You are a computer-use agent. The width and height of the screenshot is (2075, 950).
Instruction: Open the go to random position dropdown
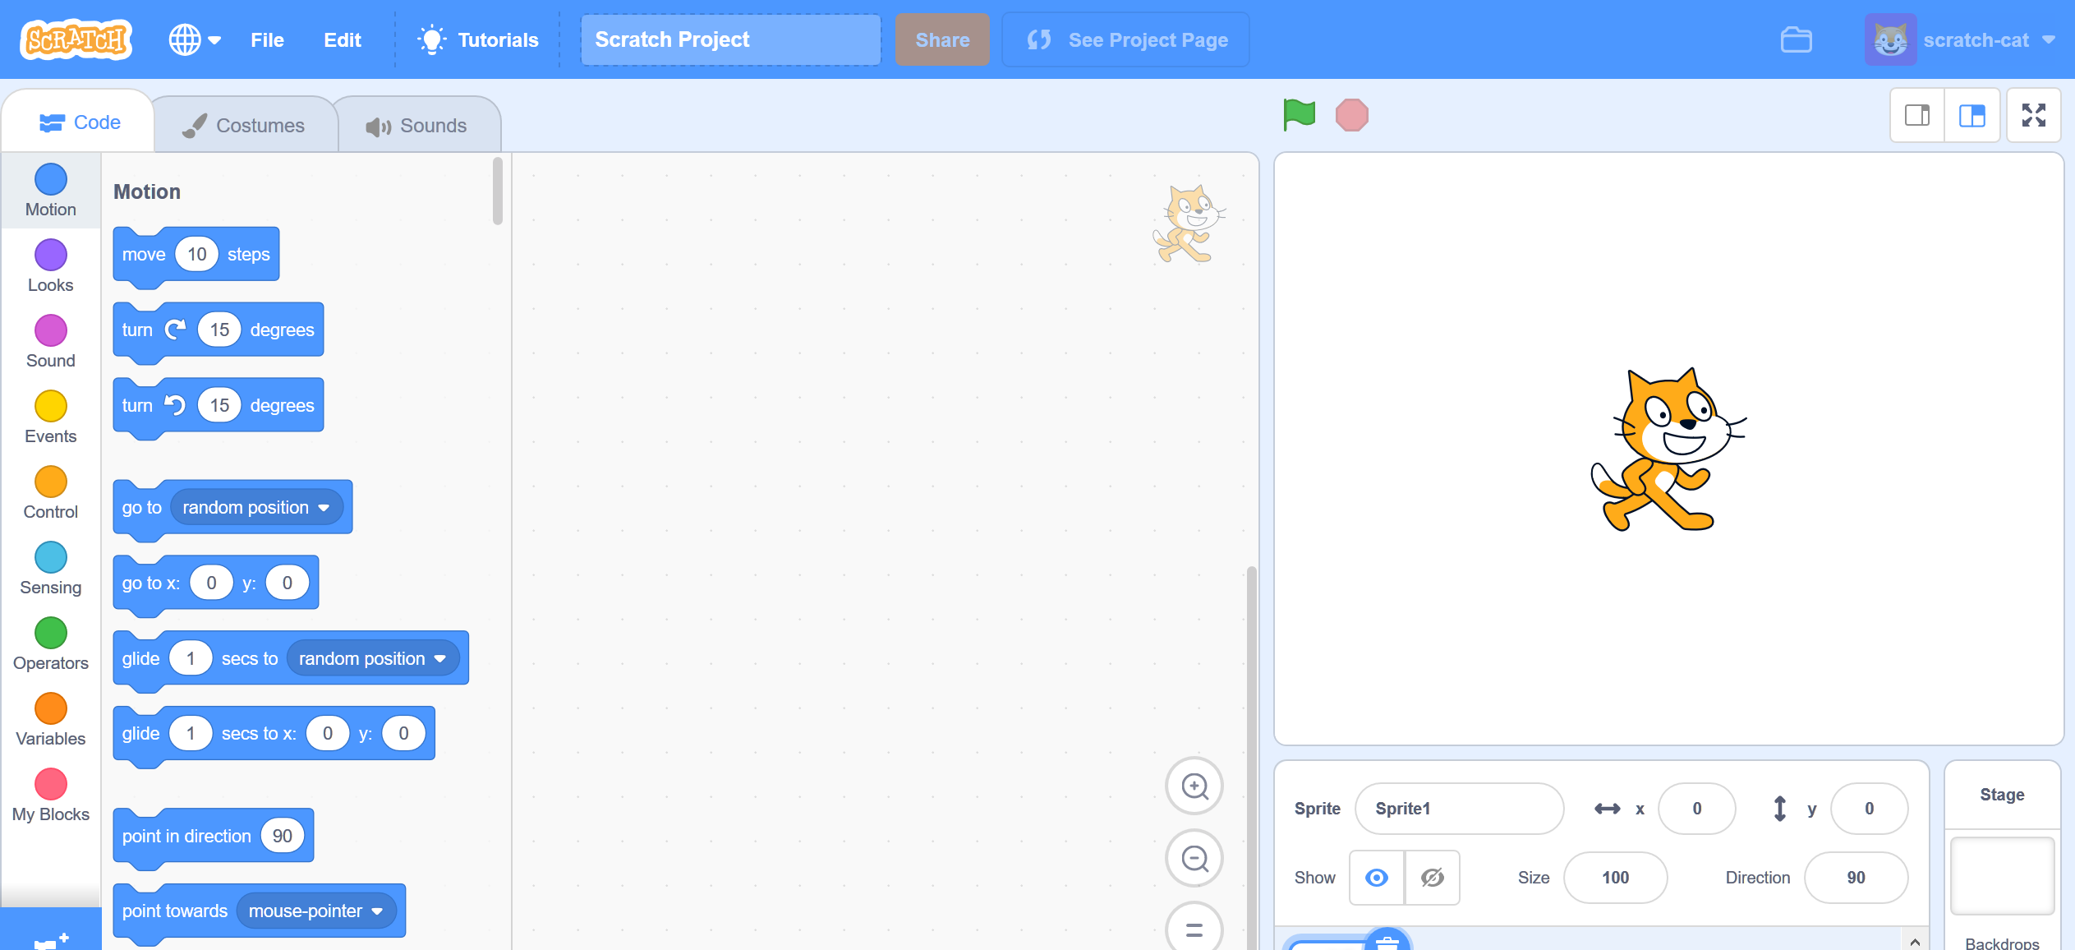(324, 507)
